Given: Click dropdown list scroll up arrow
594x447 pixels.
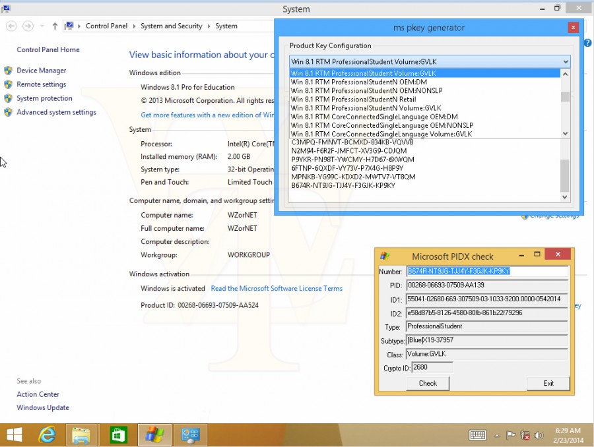Looking at the screenshot, I should pos(565,74).
